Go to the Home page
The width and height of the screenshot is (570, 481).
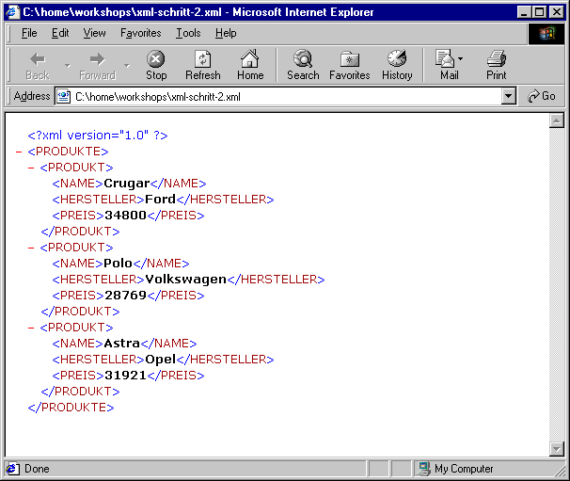point(250,66)
